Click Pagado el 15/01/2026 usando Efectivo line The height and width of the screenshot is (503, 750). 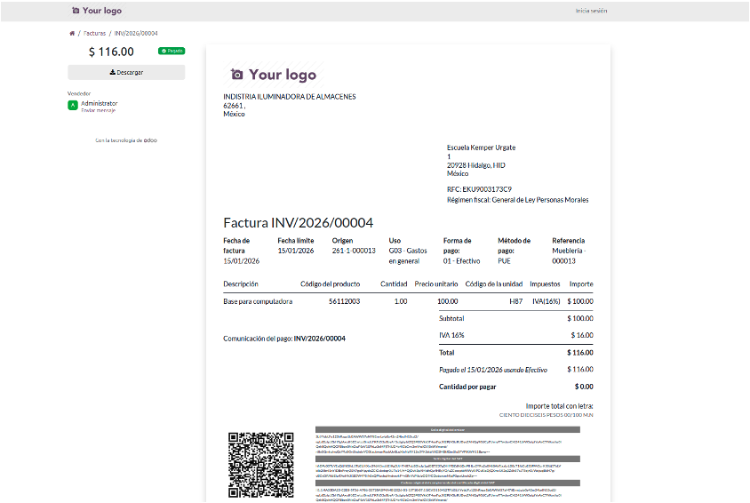click(493, 370)
